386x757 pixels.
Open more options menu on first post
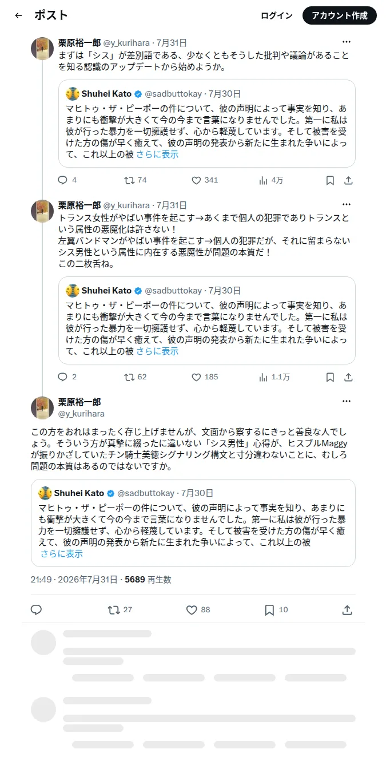(347, 42)
